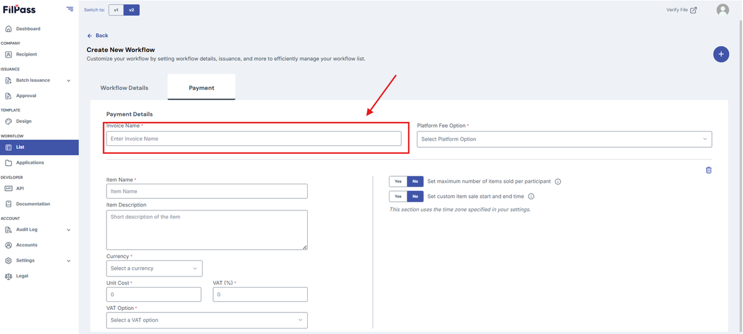This screenshot has height=334, width=743.
Task: Click the API developer icon
Action: (x=9, y=188)
